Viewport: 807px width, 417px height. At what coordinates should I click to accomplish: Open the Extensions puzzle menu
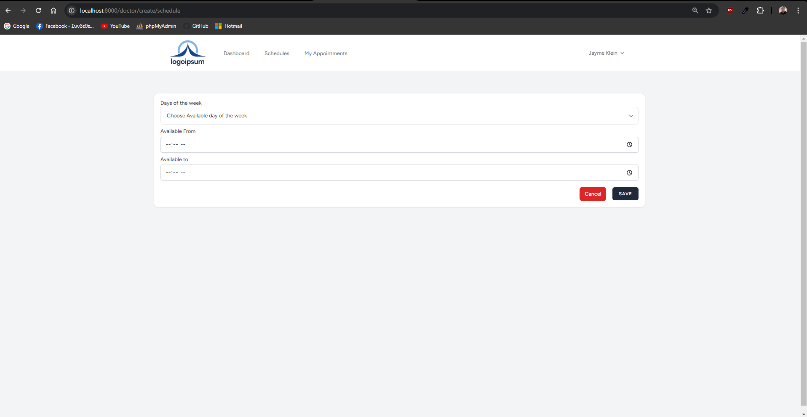tap(760, 11)
